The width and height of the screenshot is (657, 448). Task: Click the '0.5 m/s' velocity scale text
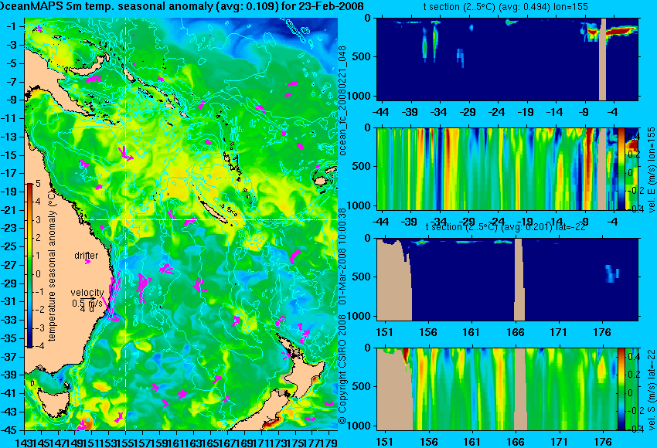coord(87,303)
